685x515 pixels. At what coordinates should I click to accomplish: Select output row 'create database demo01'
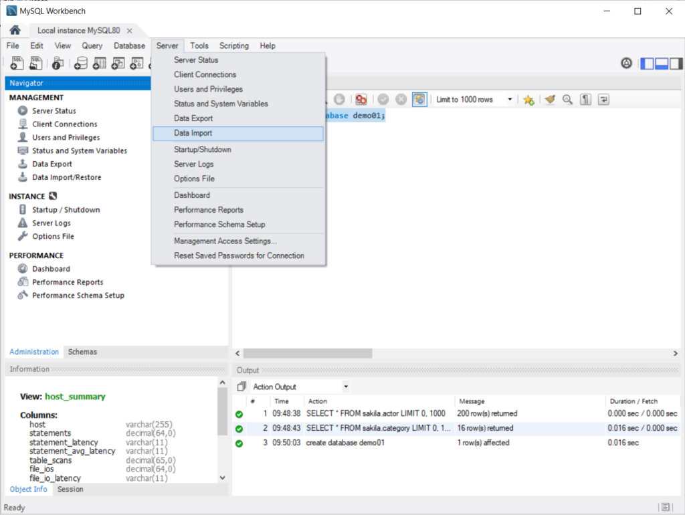pyautogui.click(x=456, y=443)
